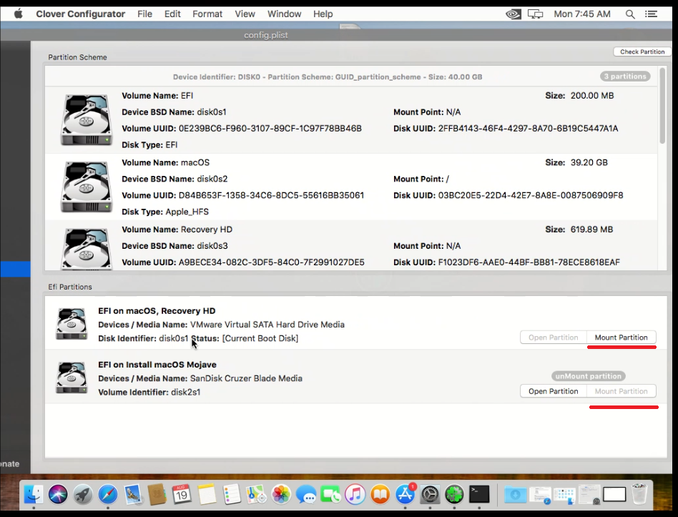Viewport: 678px width, 517px height.
Task: Click the NVIDIA eye icon in menu bar
Action: pos(514,14)
